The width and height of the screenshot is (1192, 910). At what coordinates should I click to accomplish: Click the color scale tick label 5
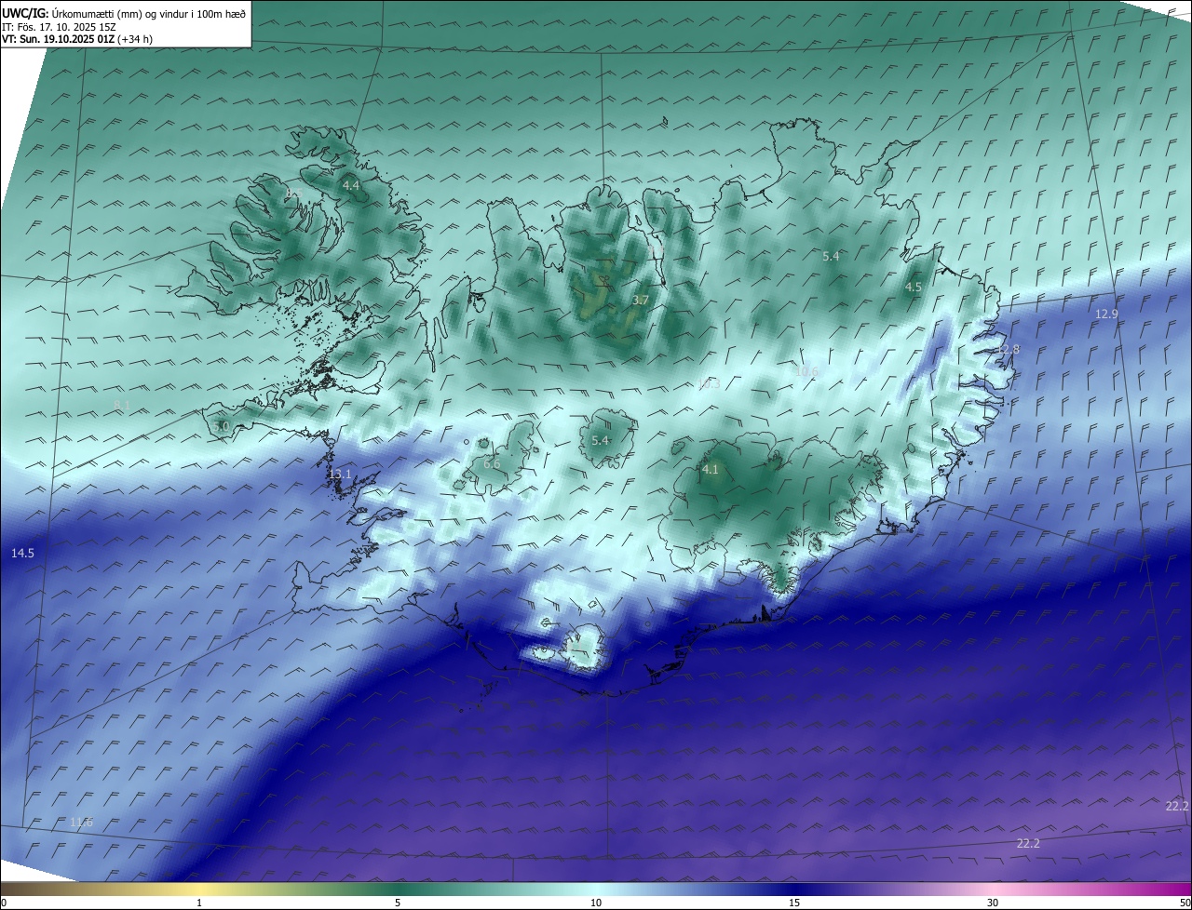tap(398, 903)
